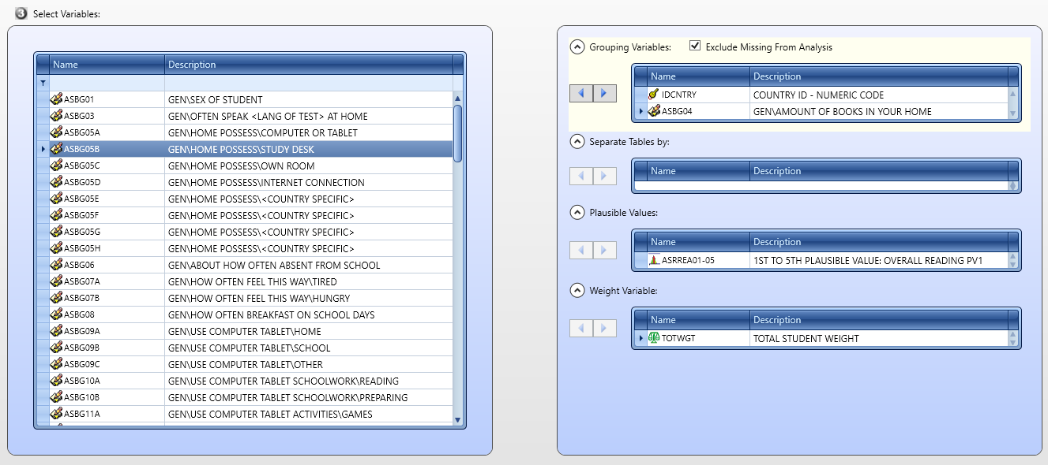Select the ASBG09B variable name
This screenshot has width=1048, height=465.
[81, 348]
